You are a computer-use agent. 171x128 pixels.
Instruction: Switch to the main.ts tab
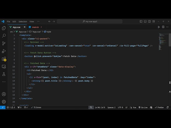35,27
